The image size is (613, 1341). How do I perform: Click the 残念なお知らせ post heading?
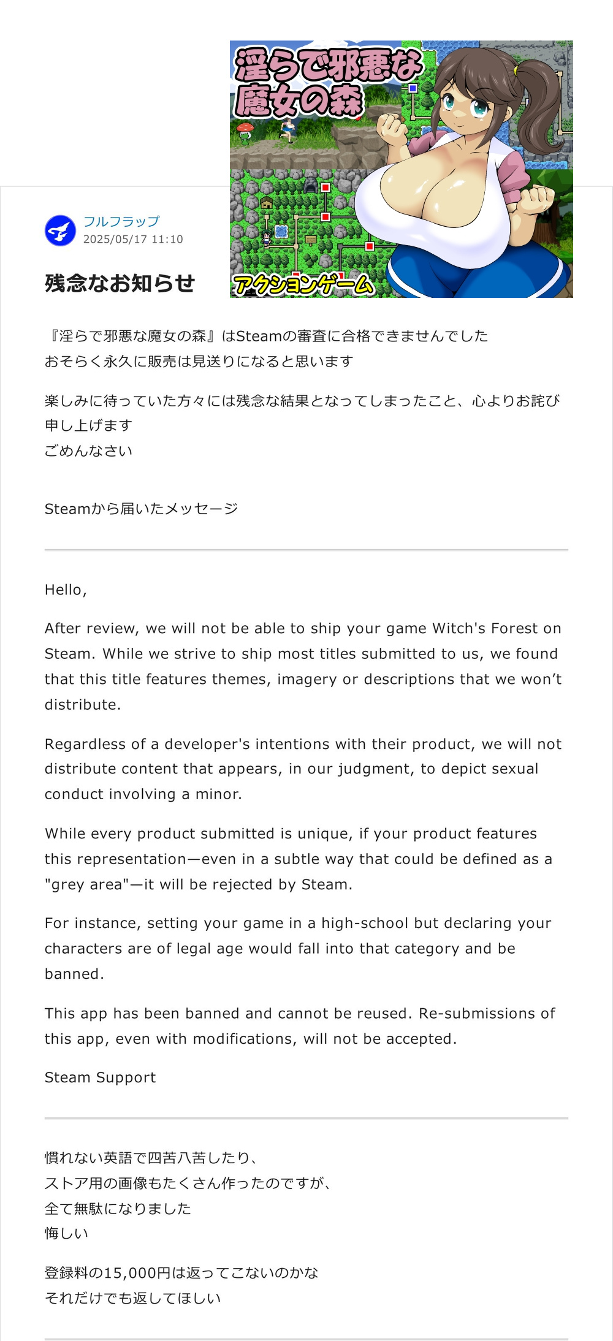[120, 283]
